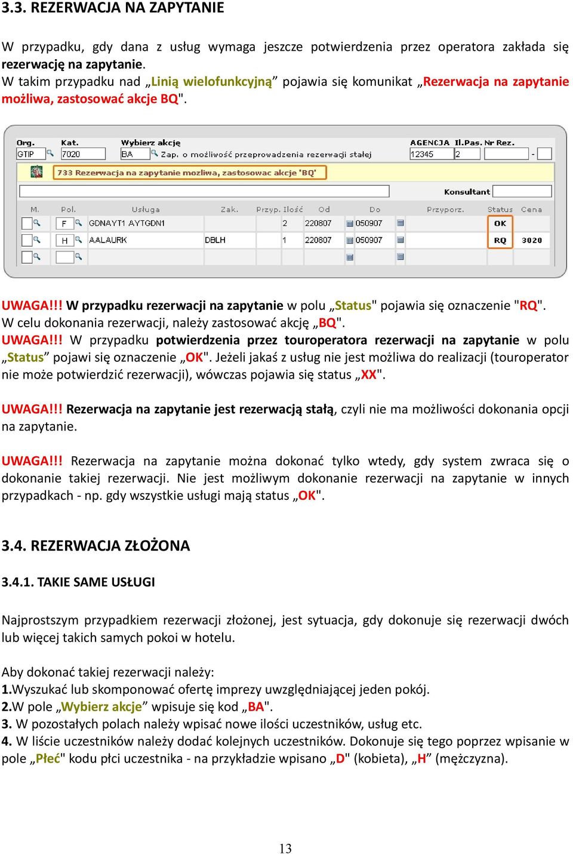Select service cell AALAURK

click(x=108, y=240)
